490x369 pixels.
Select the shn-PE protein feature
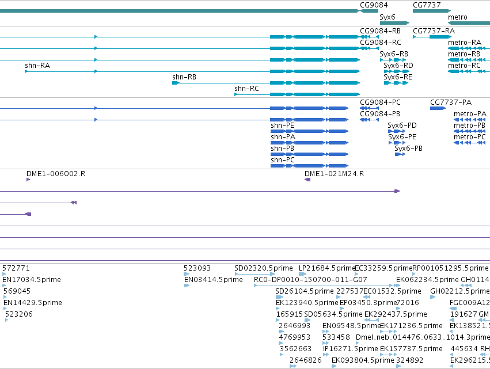(x=309, y=131)
